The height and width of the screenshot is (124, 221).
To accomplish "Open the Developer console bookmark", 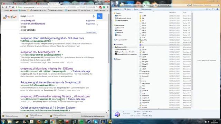I will coord(56,10).
